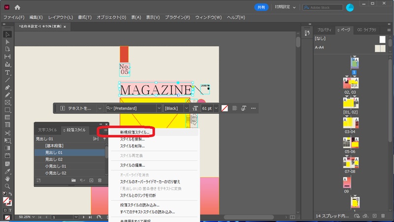Select the Eyedropper tool
This screenshot has height=222, width=394.
tap(7, 172)
